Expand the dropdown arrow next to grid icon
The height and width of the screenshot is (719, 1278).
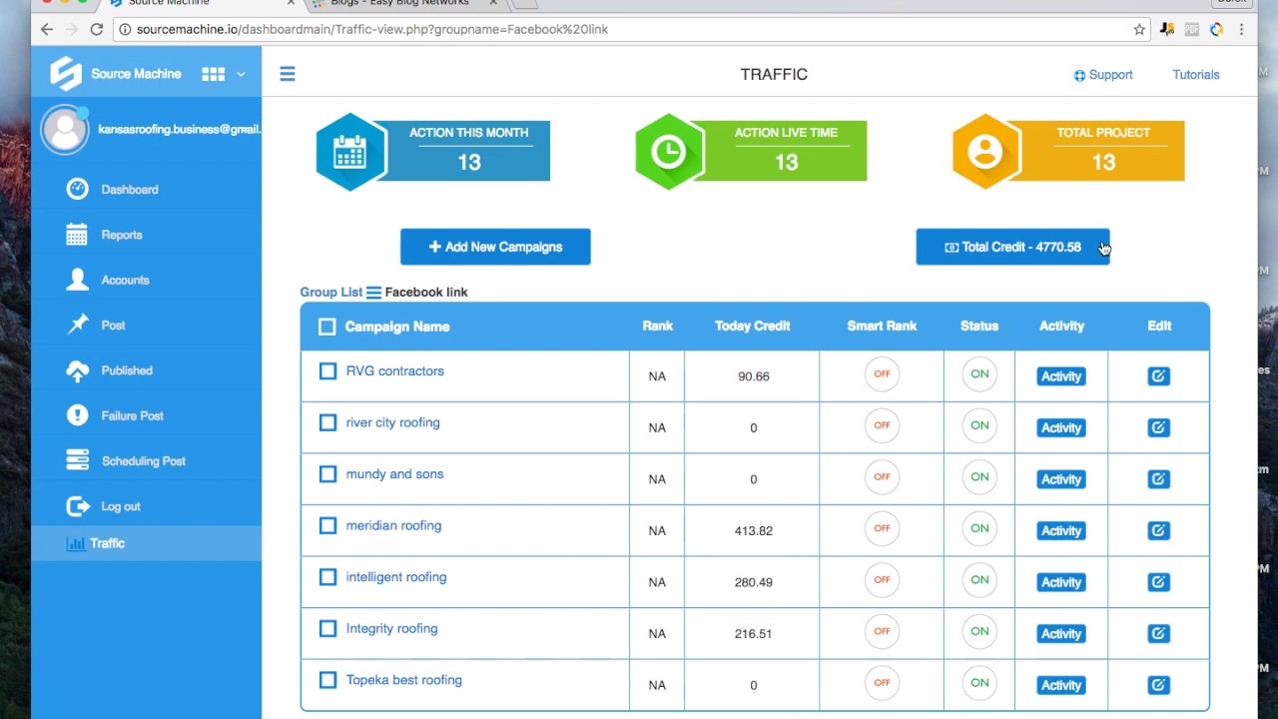tap(241, 74)
